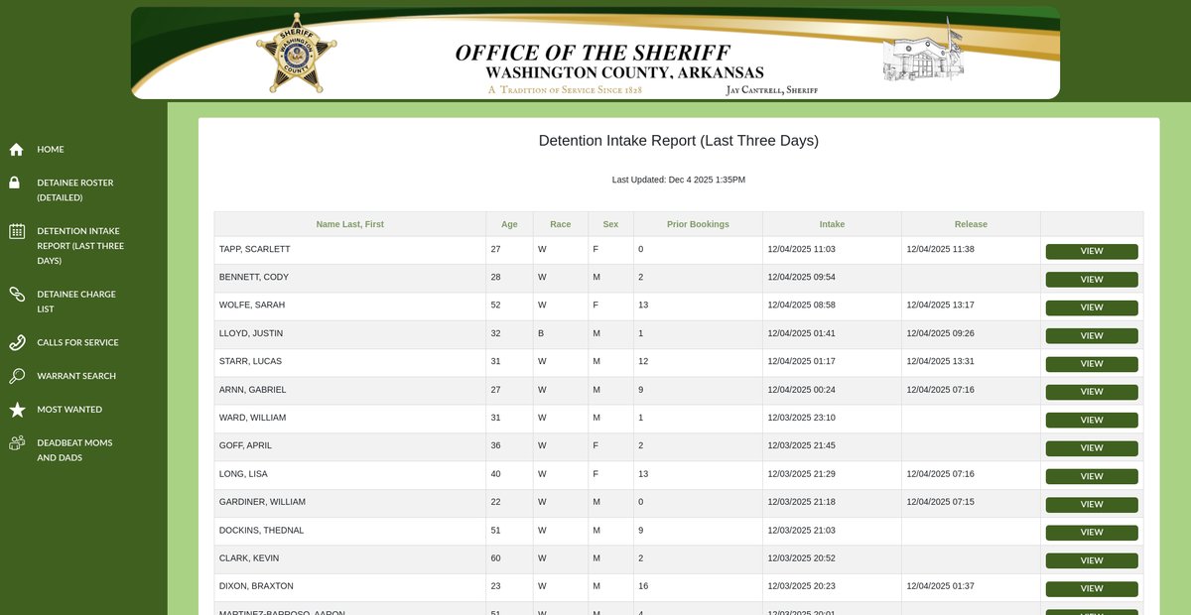The width and height of the screenshot is (1191, 615).
Task: View record for Wolfe, Sarah
Action: click(x=1091, y=307)
